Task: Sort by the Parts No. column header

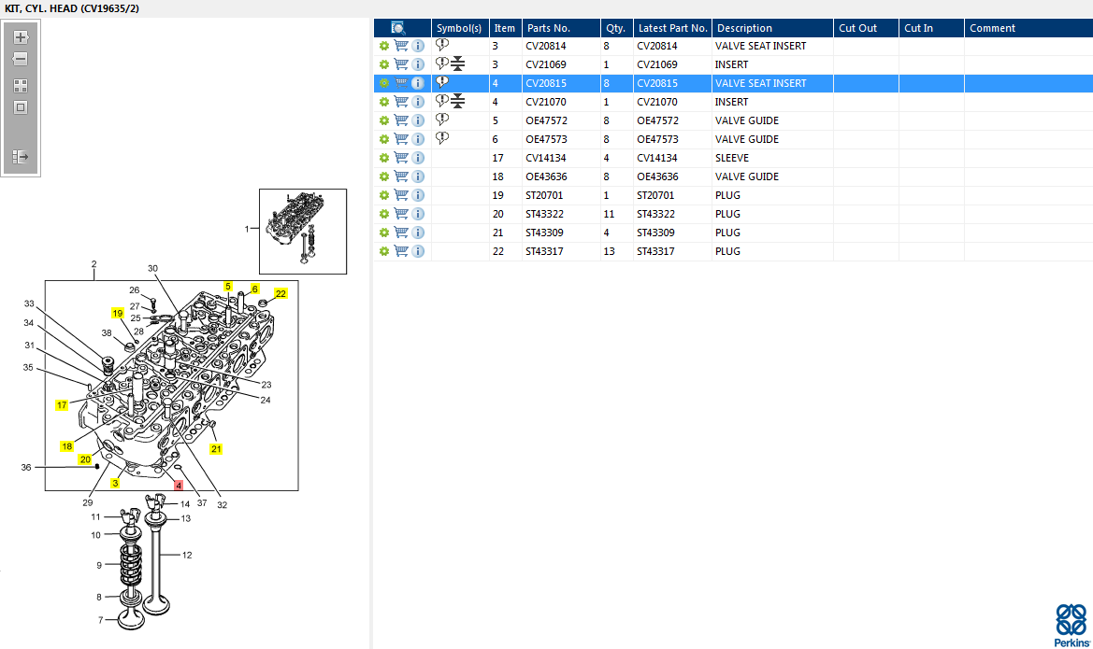Action: pos(548,28)
